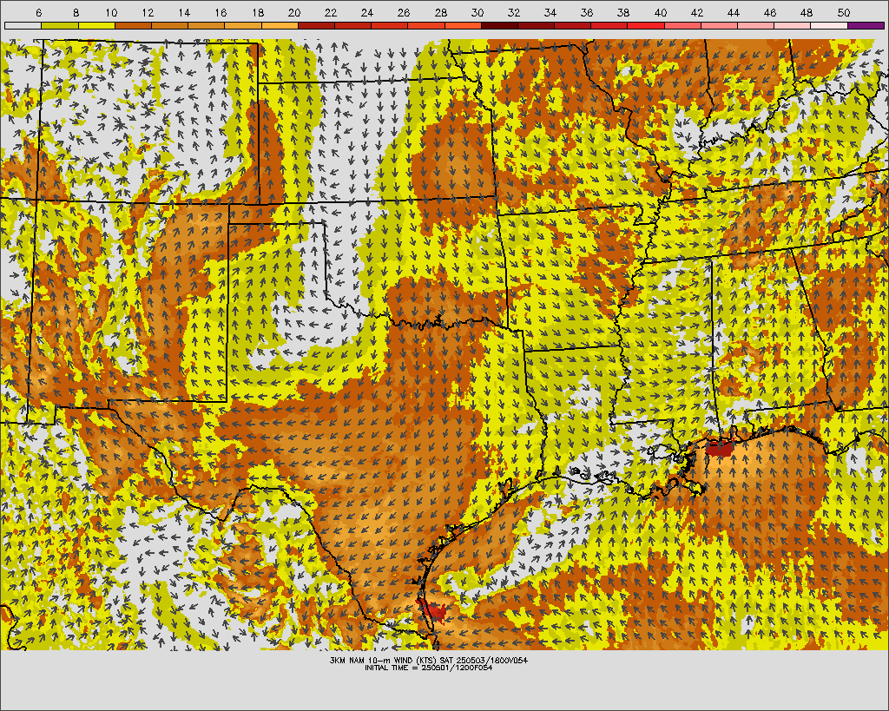This screenshot has width=889, height=711.
Task: Pick the legend swatch between 14 and 16
Action: (207, 25)
